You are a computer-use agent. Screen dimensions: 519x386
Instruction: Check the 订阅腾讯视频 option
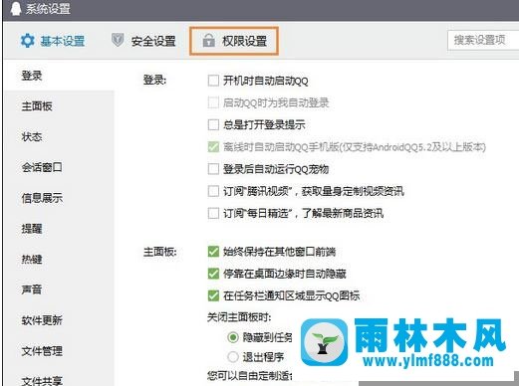click(x=213, y=191)
